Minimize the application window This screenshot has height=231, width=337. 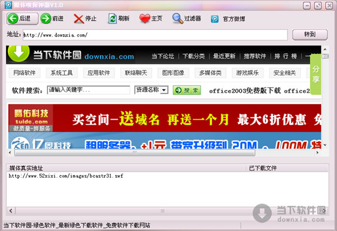pos(307,6)
